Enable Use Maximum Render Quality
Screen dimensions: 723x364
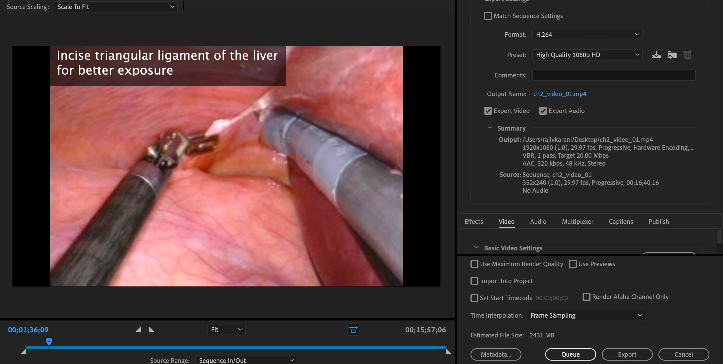click(x=474, y=264)
